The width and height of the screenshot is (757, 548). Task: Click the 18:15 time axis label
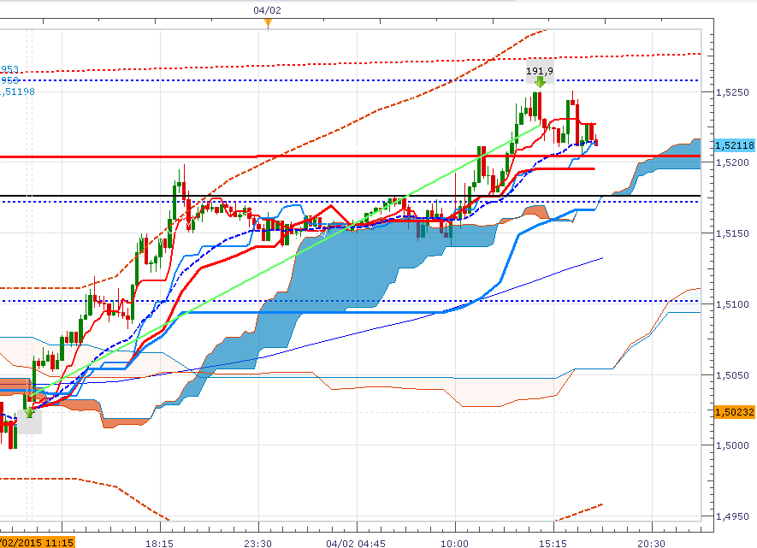[x=159, y=544]
